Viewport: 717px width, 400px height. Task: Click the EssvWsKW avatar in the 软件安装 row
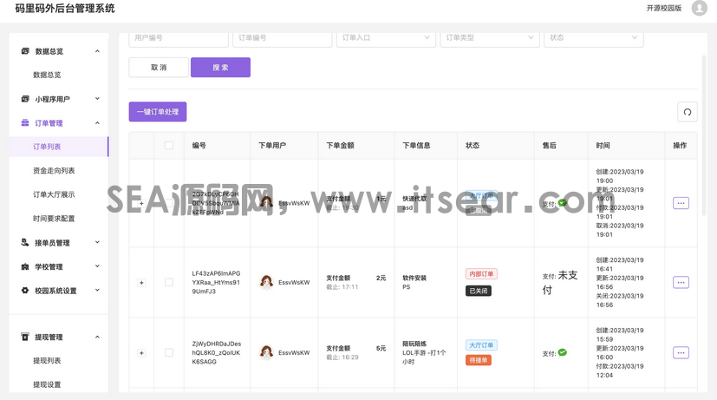266,282
